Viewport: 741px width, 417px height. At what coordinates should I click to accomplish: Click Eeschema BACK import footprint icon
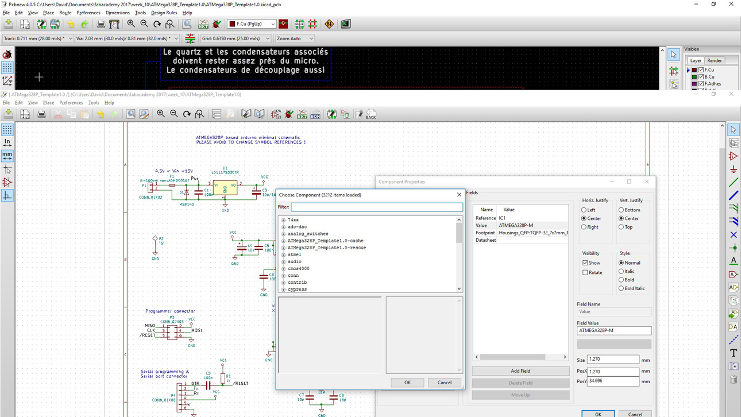371,114
